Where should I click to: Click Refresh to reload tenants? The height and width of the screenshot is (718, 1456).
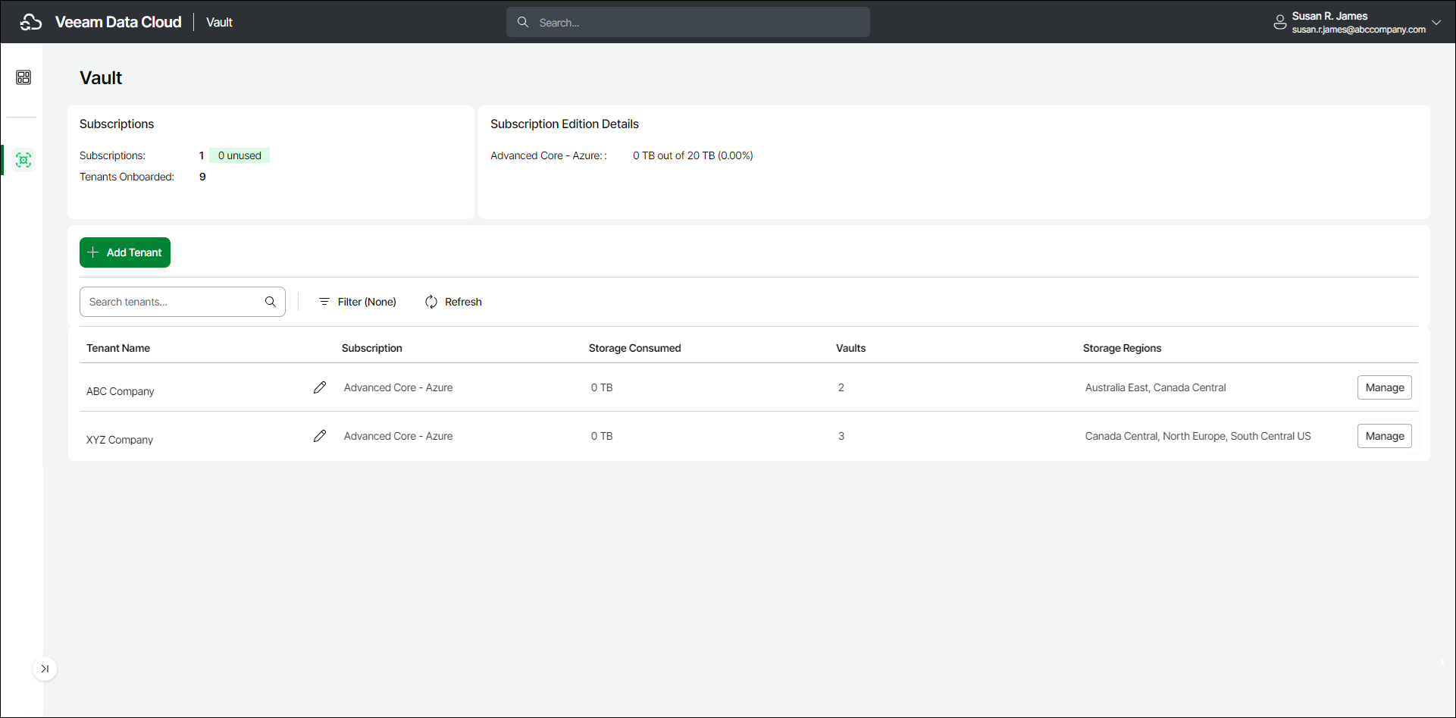click(453, 302)
